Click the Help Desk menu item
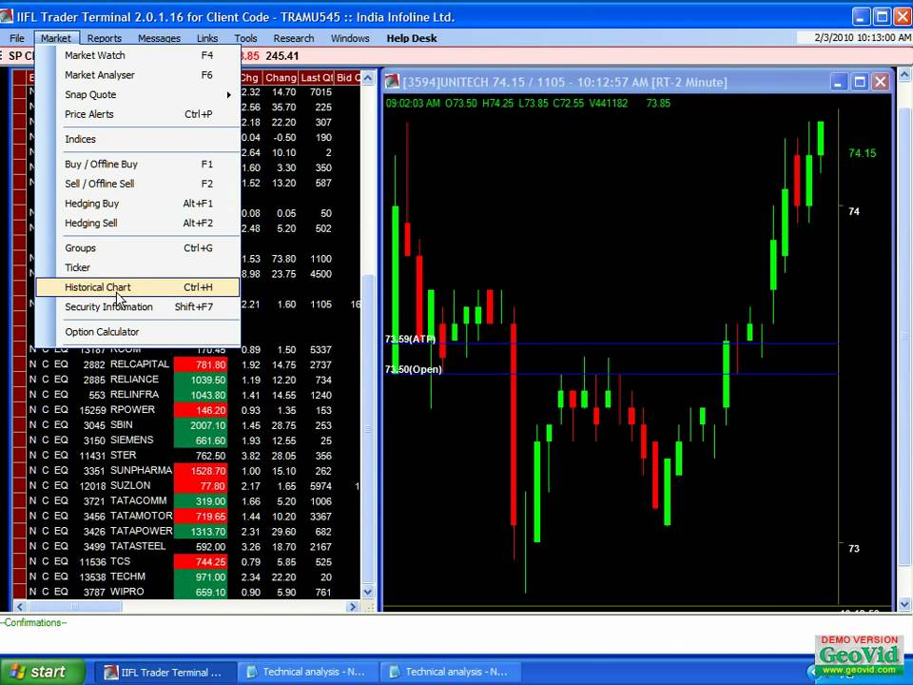 [x=412, y=38]
